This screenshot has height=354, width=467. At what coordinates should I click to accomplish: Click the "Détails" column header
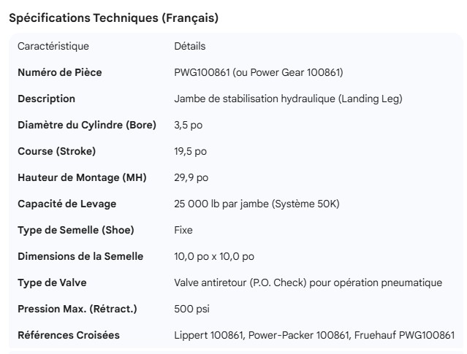[190, 46]
